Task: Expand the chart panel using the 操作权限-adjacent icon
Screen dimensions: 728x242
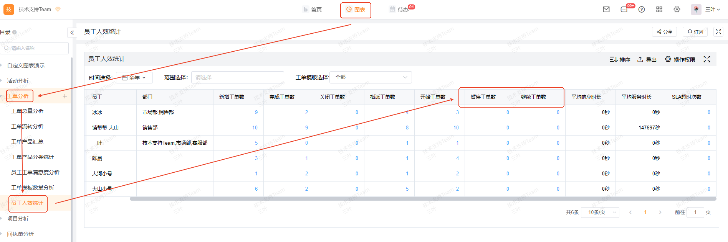Action: (707, 59)
